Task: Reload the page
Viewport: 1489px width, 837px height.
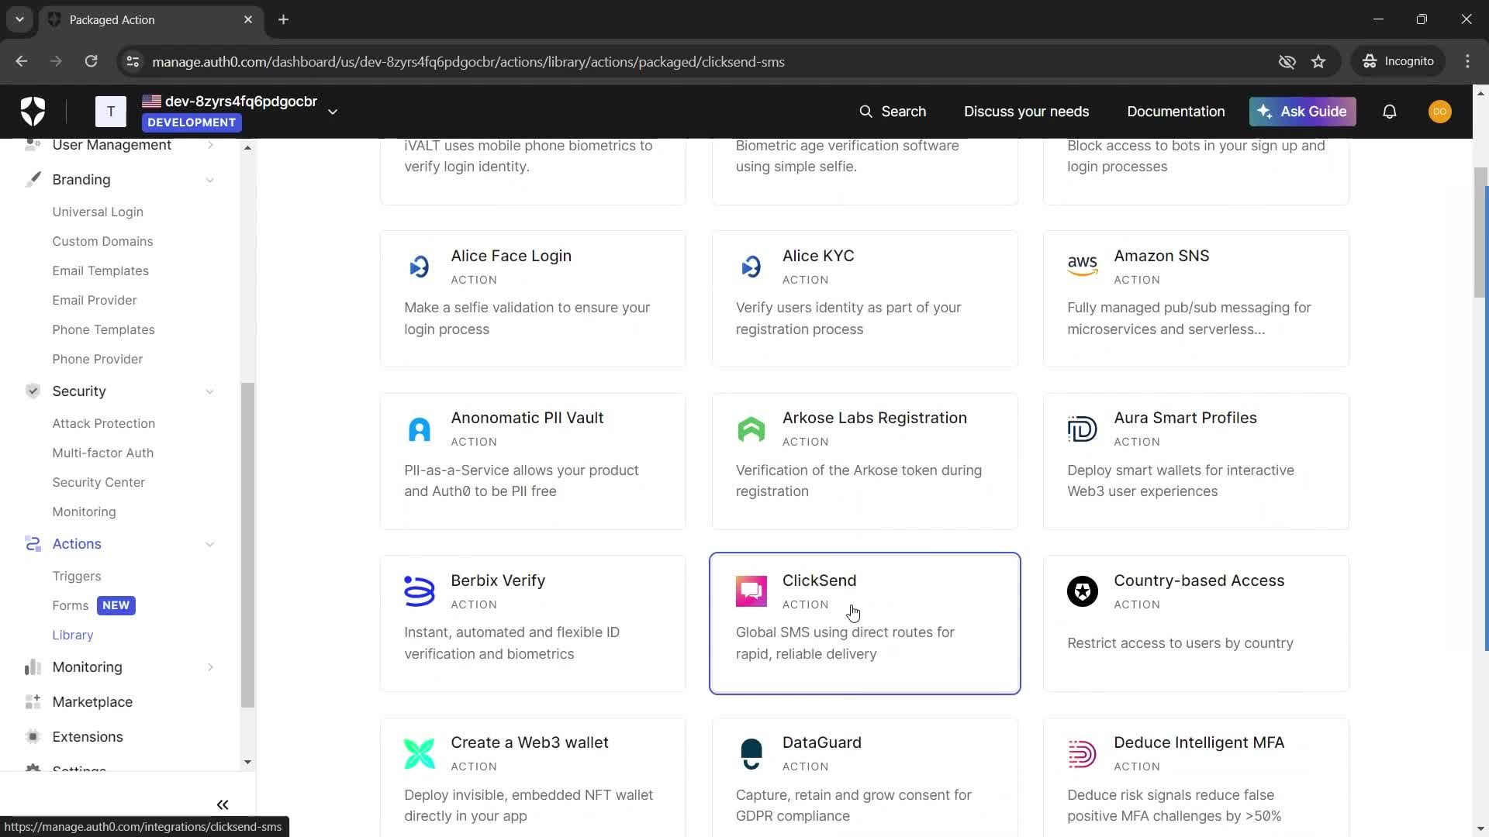Action: tap(91, 61)
